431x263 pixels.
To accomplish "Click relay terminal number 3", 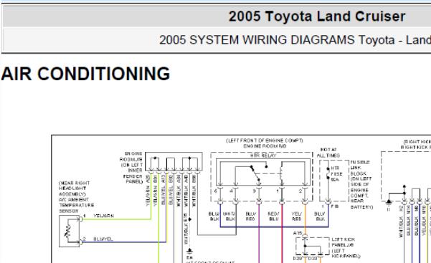I will pos(255,191).
